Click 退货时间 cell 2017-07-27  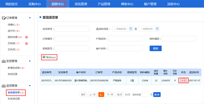tap(194, 80)
